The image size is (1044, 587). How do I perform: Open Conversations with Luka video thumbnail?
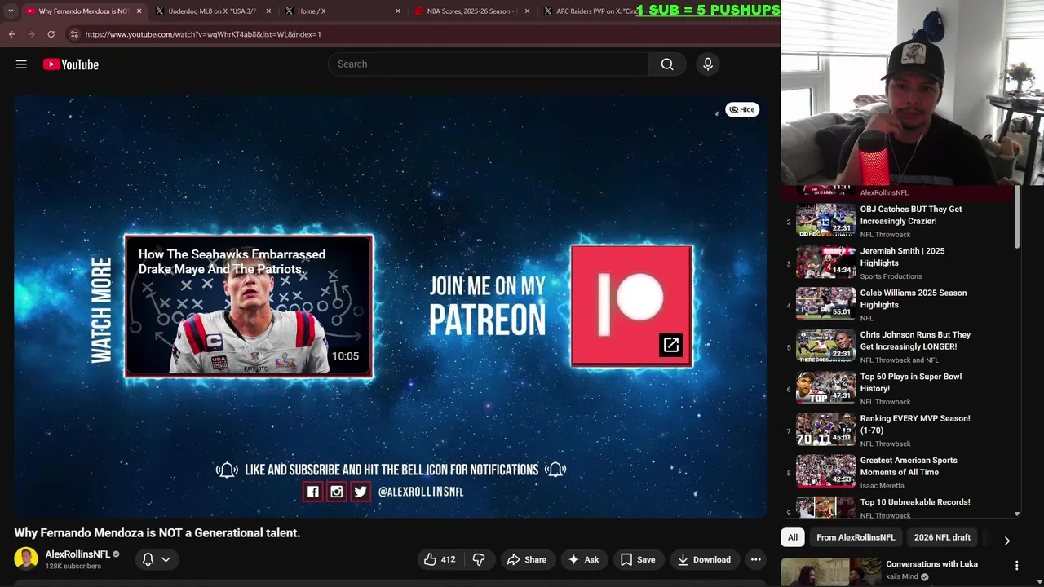(x=830, y=572)
